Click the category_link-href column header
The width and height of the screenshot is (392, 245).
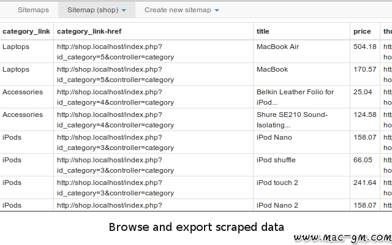point(153,31)
